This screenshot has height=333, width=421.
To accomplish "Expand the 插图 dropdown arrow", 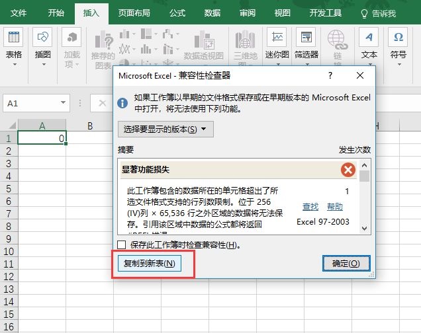I will click(44, 65).
